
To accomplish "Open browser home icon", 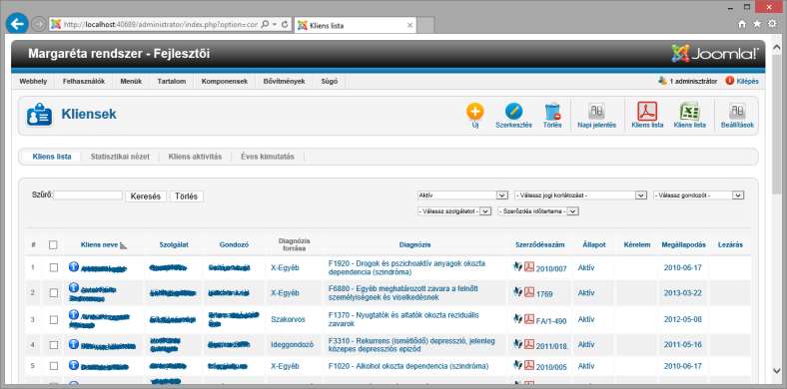I will click(x=742, y=24).
